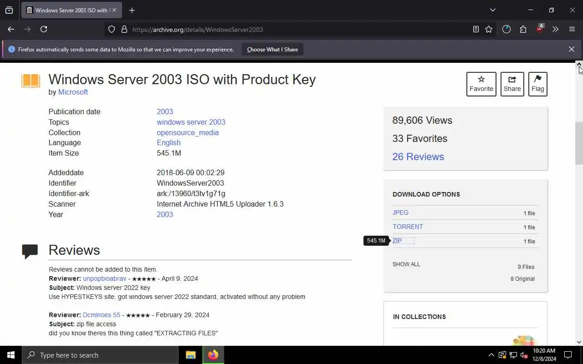Go back to previous page
This screenshot has height=364, width=583.
point(11,29)
